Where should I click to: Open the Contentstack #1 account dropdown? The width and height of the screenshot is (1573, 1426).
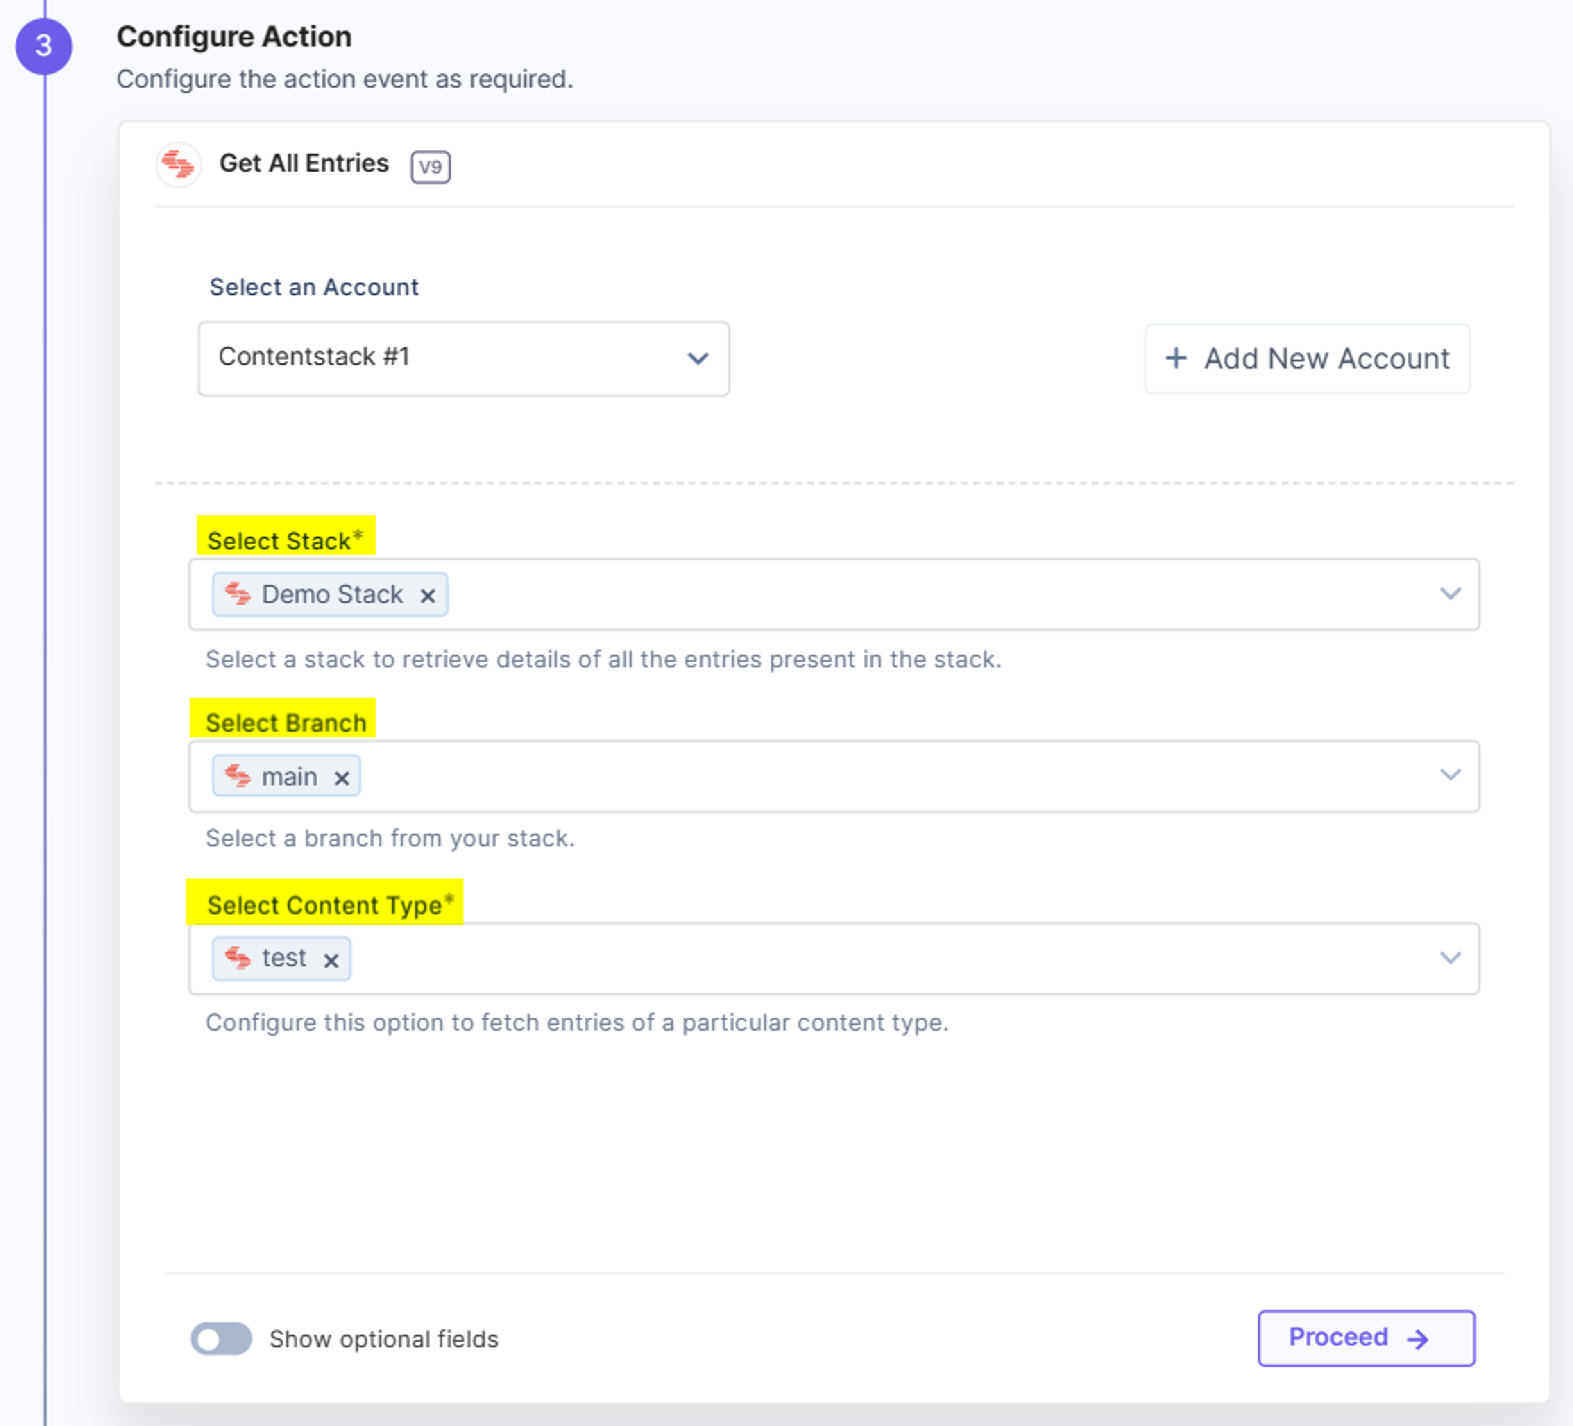(463, 359)
